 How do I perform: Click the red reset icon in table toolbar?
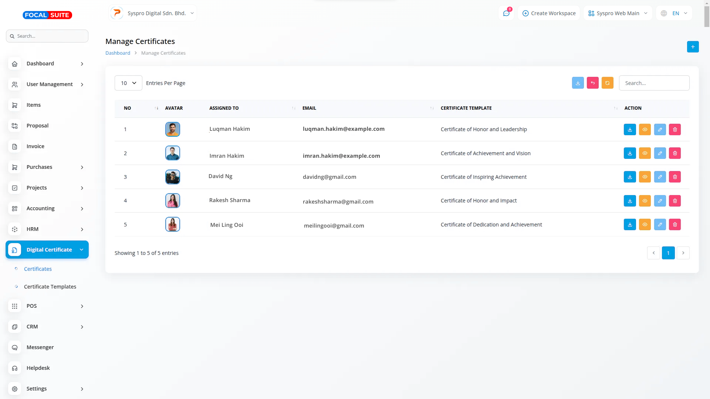592,83
